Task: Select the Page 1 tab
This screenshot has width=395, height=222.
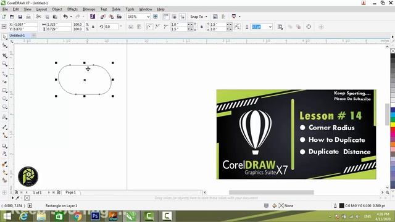Action: [x=70, y=192]
